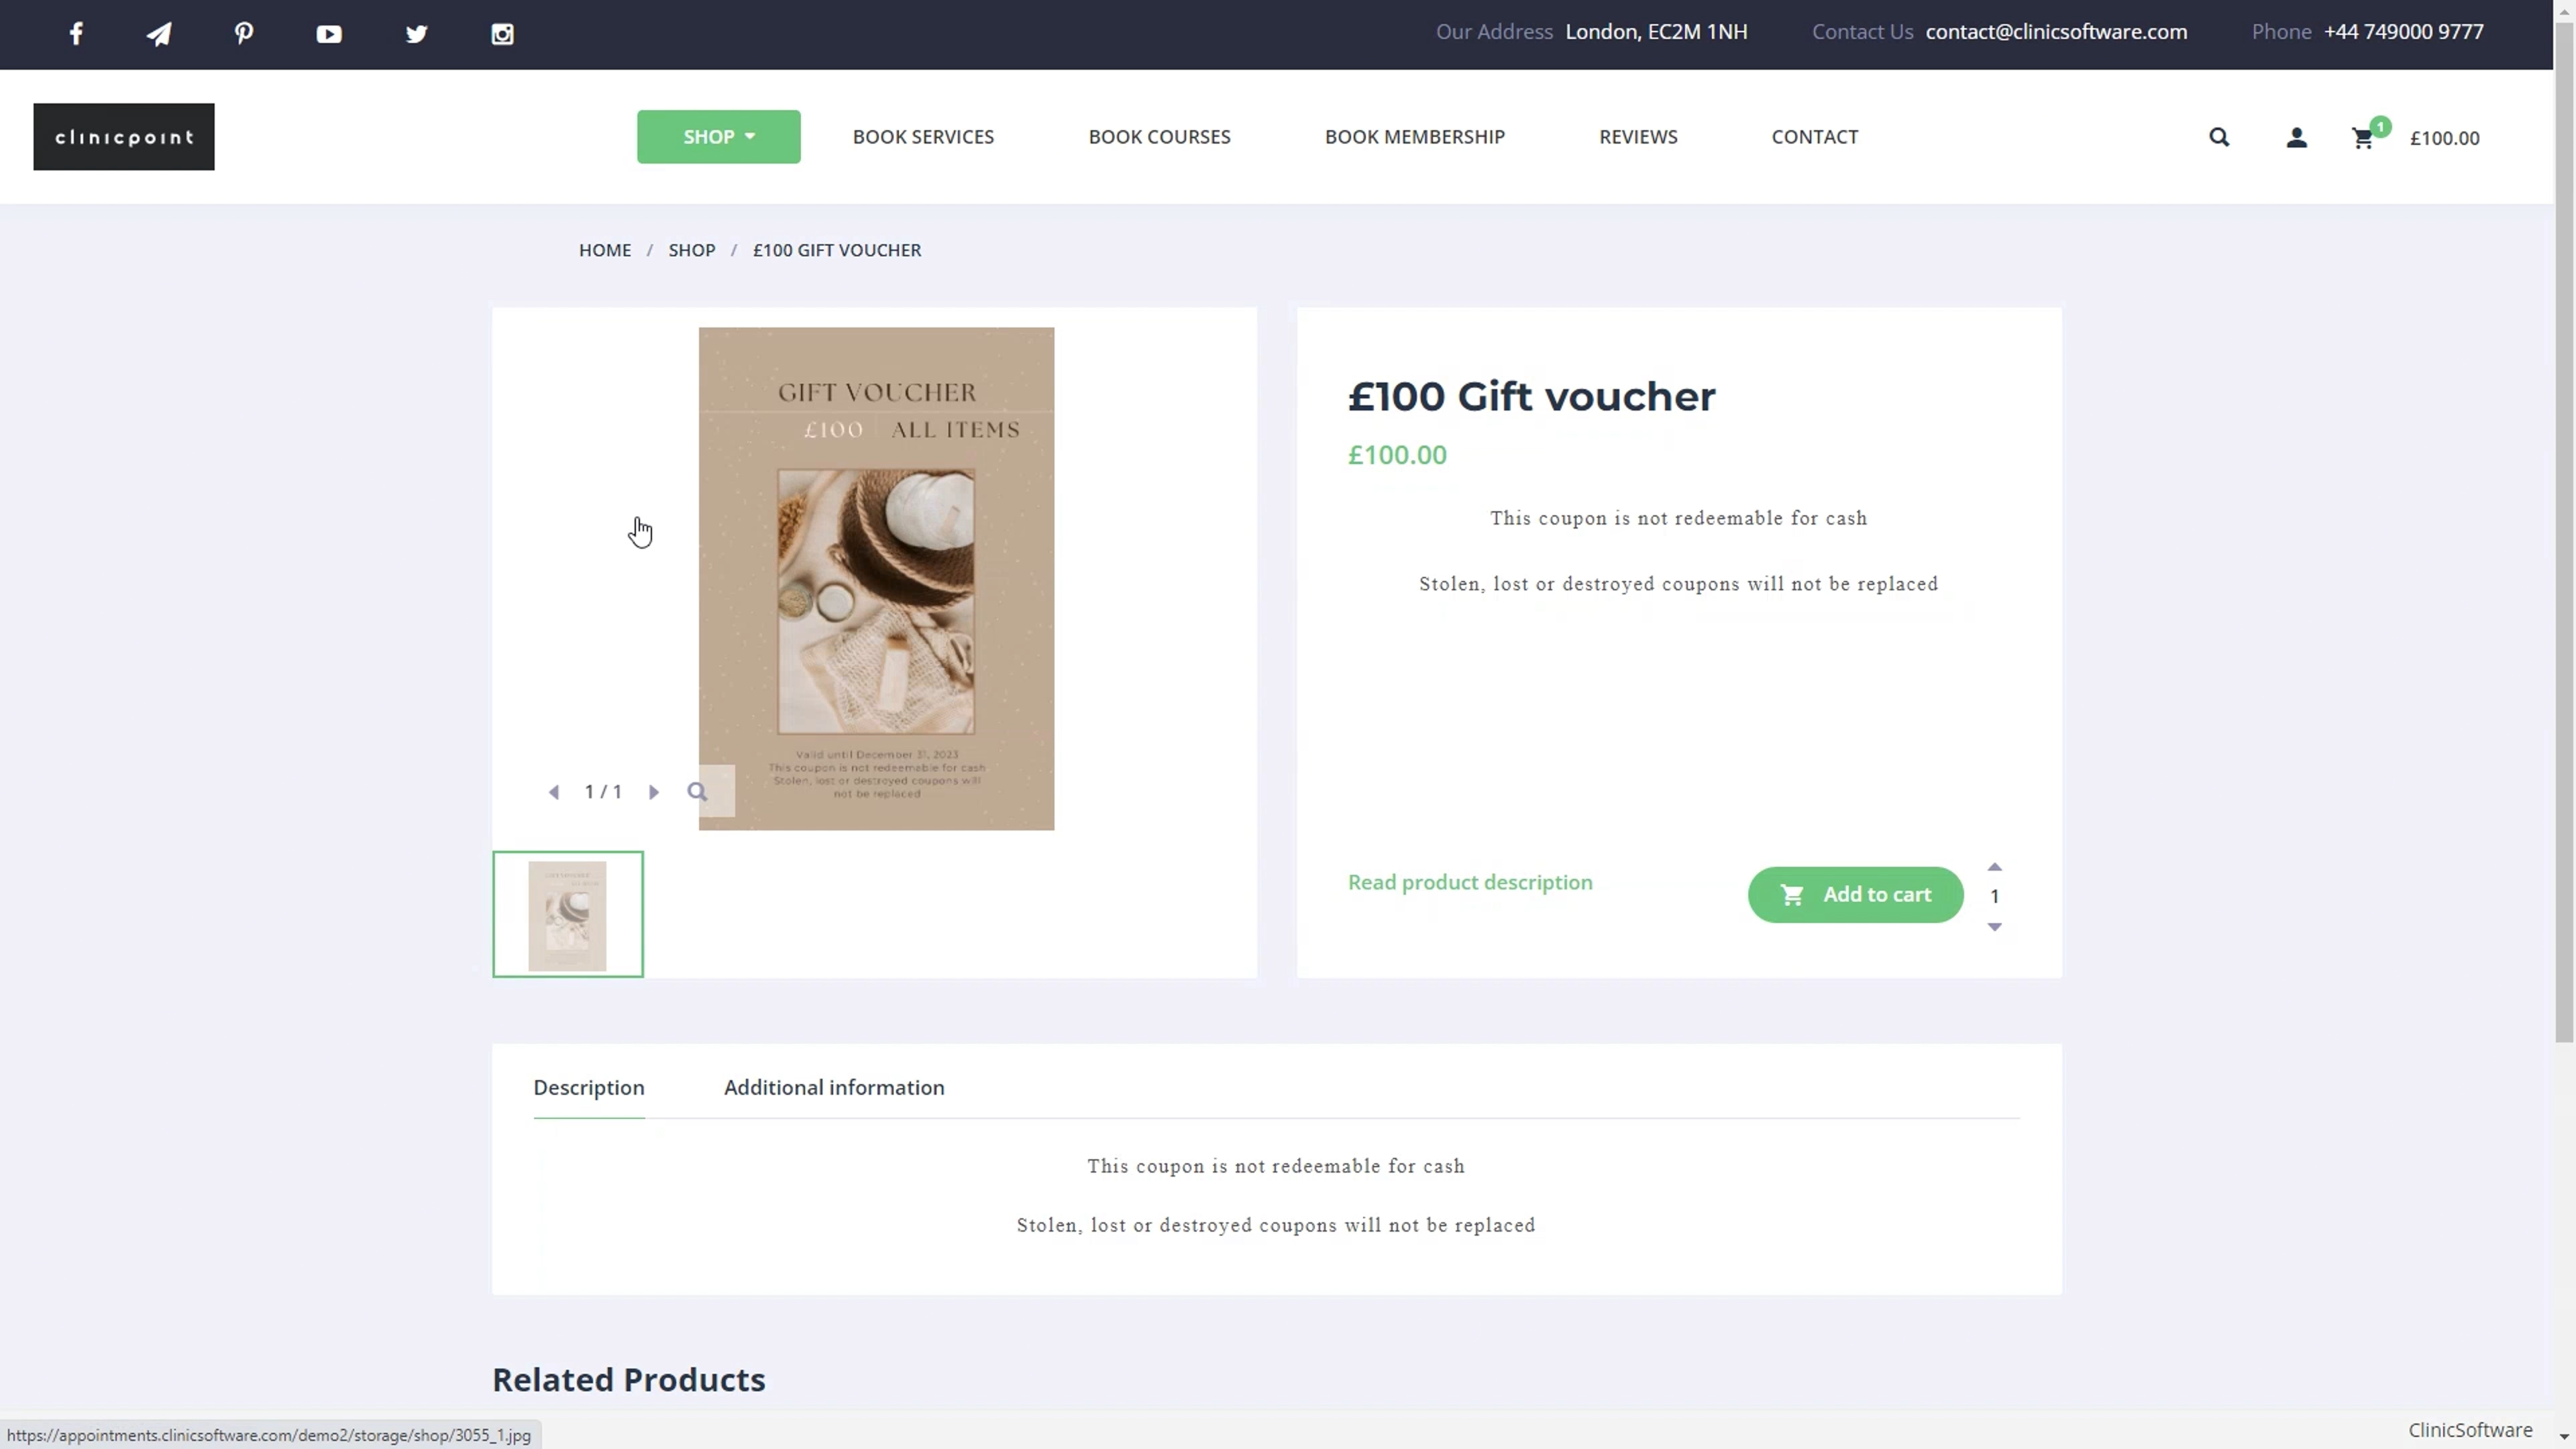
Task: Zoom the product image with magnifier
Action: (697, 792)
